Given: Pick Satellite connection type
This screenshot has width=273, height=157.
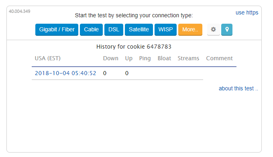Looking at the screenshot, I should [x=139, y=30].
